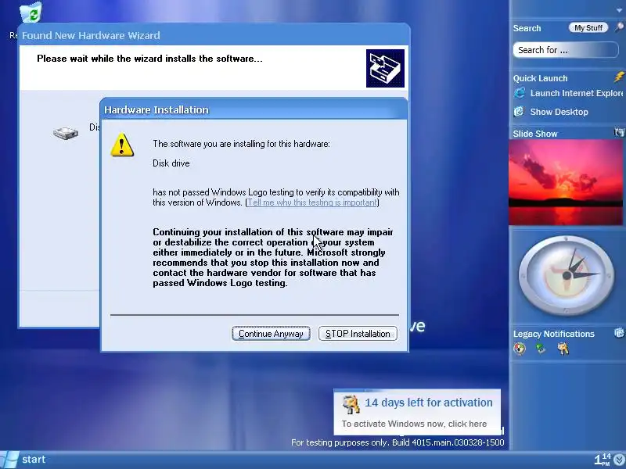Click 'To activate Windows now, click here' text
626x469 pixels.
click(x=414, y=424)
